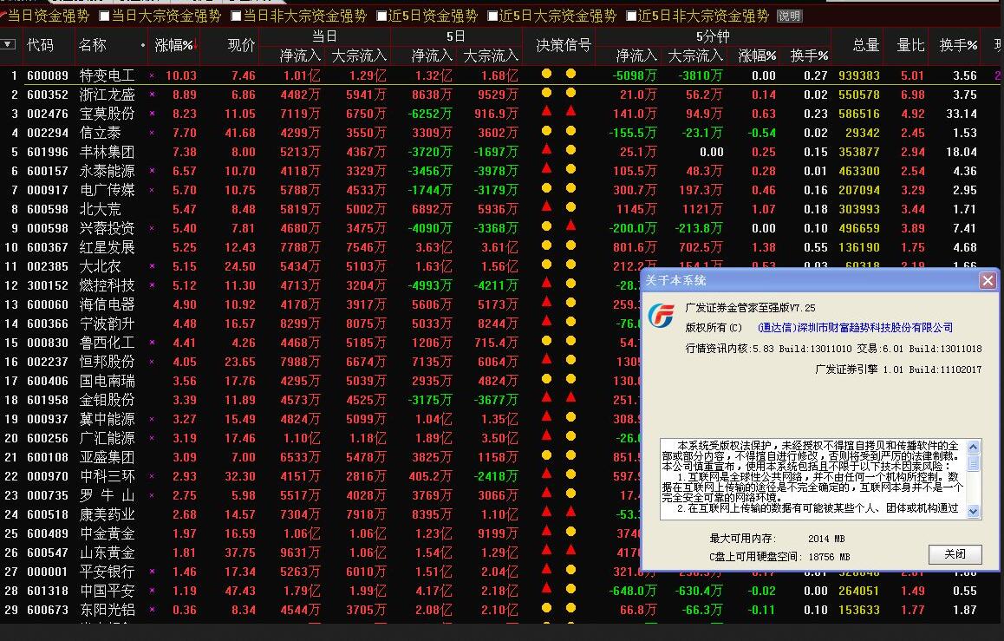Sort by 代码 column header

coord(41,45)
